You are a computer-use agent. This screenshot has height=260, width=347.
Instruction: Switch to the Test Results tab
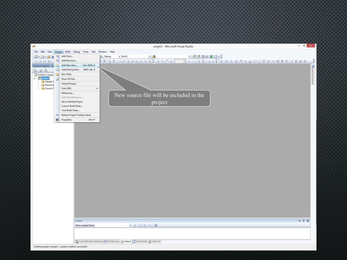(x=140, y=242)
